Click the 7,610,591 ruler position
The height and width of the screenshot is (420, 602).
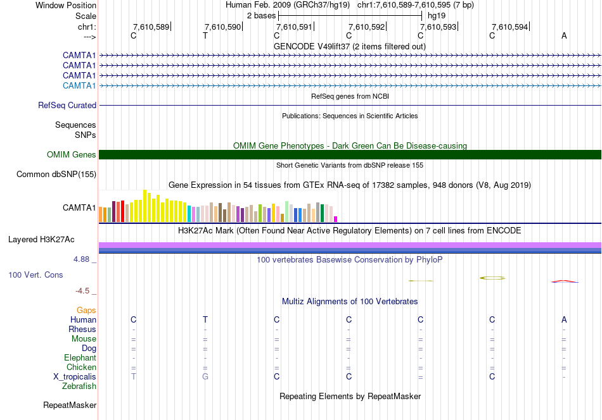(x=294, y=27)
